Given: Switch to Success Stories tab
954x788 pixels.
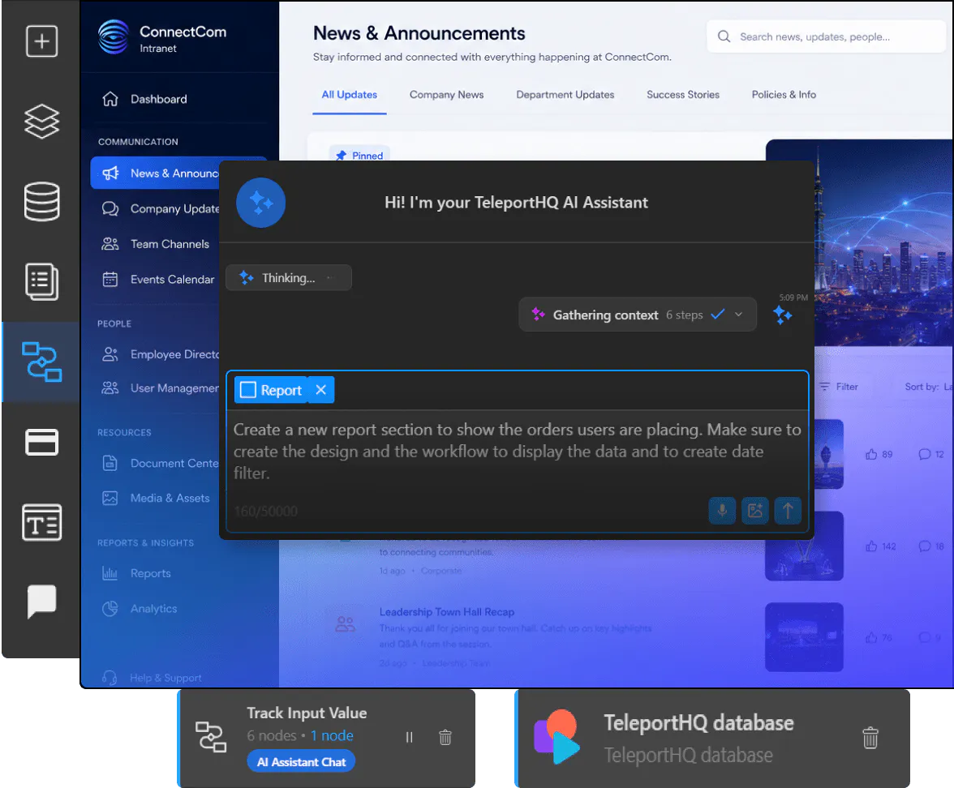Looking at the screenshot, I should click(x=683, y=95).
